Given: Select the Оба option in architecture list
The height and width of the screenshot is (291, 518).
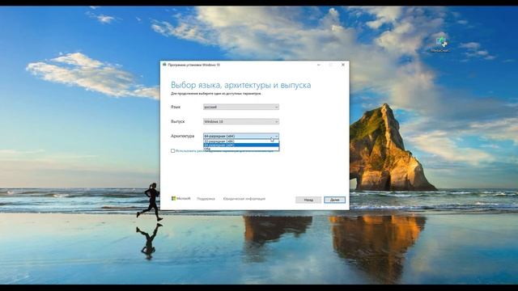Looking at the screenshot, I should [x=241, y=149].
